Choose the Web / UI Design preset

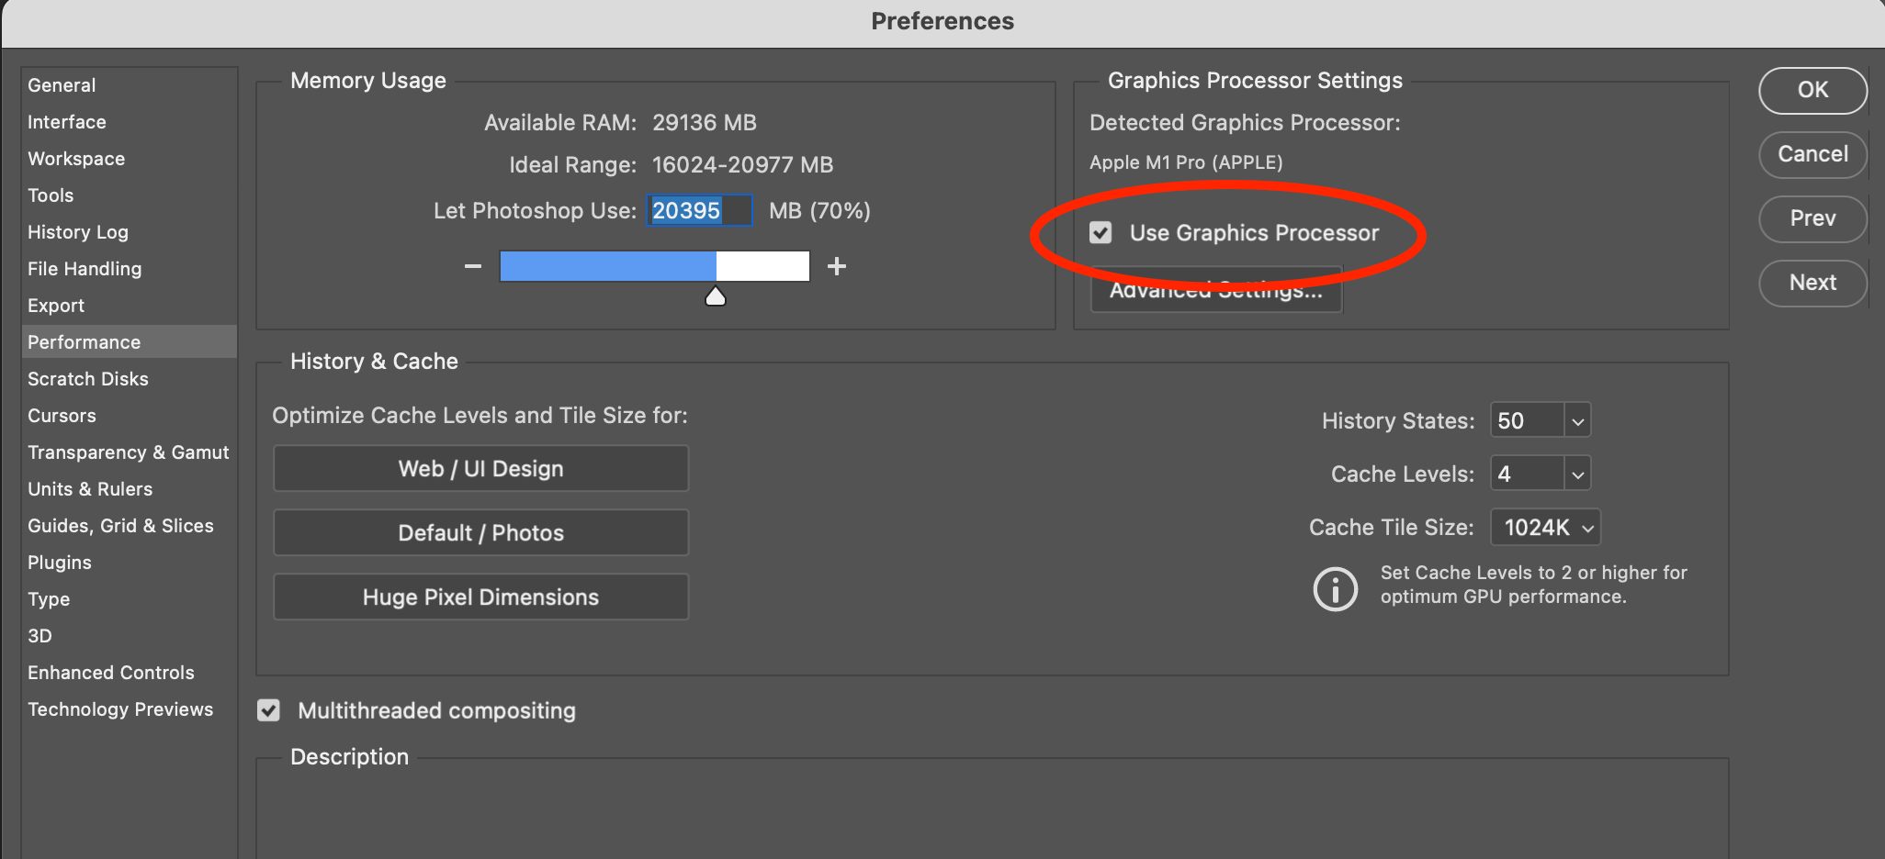coord(480,469)
